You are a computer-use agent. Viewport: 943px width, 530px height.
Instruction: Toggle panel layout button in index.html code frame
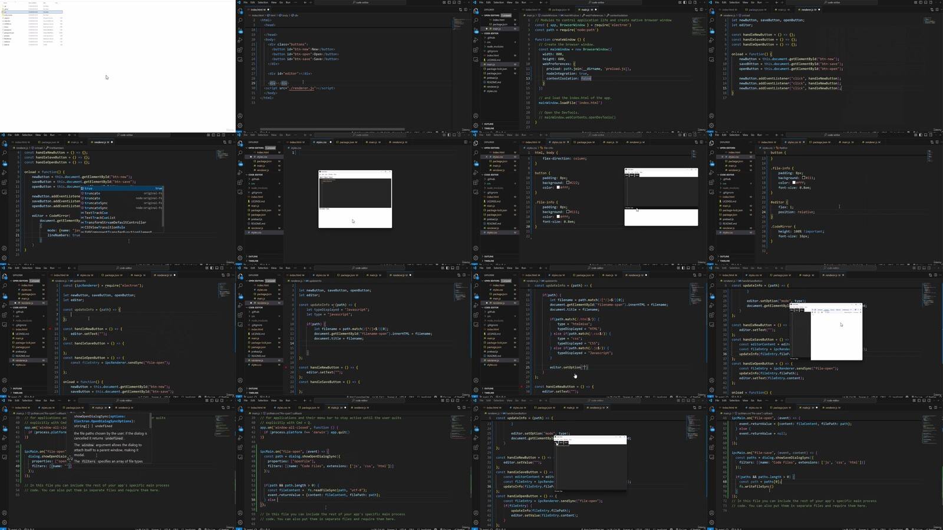point(454,2)
